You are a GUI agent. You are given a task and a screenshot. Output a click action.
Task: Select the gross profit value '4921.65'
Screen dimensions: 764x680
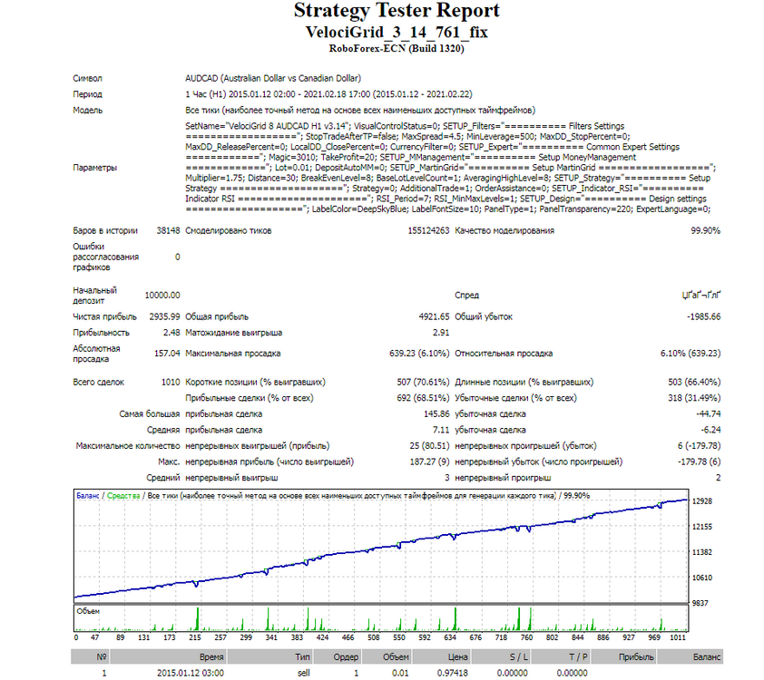pyautogui.click(x=434, y=316)
